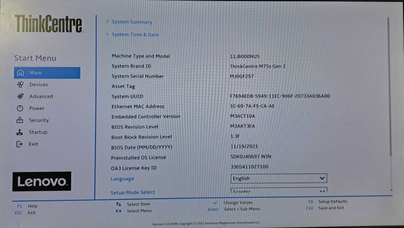Click F9 Setup Defaults in footer
Viewport: 404px width, 228px height.
[x=328, y=201]
